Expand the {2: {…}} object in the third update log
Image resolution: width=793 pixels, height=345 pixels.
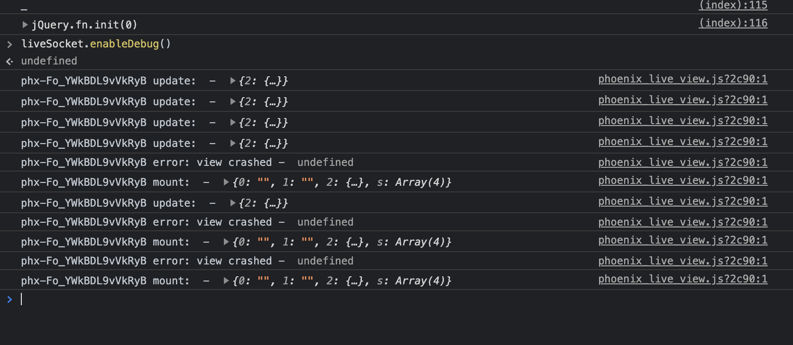[233, 122]
